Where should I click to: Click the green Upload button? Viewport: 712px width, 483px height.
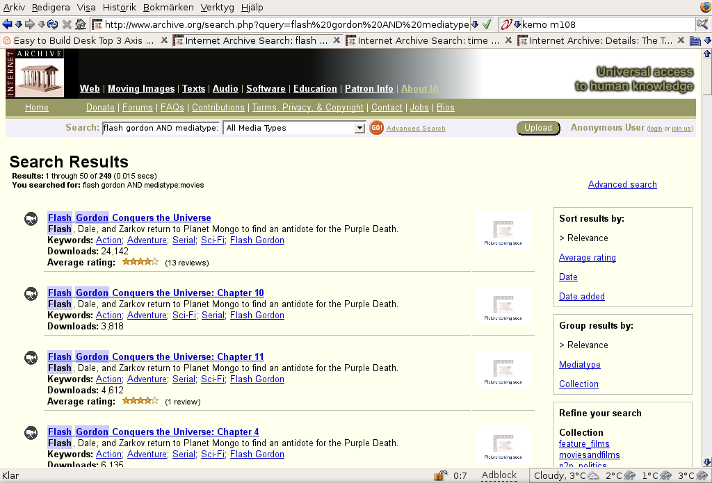click(538, 128)
